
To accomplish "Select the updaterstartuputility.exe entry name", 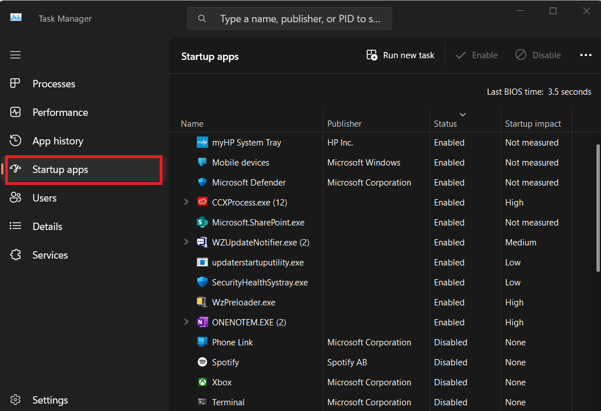I will pyautogui.click(x=258, y=263).
